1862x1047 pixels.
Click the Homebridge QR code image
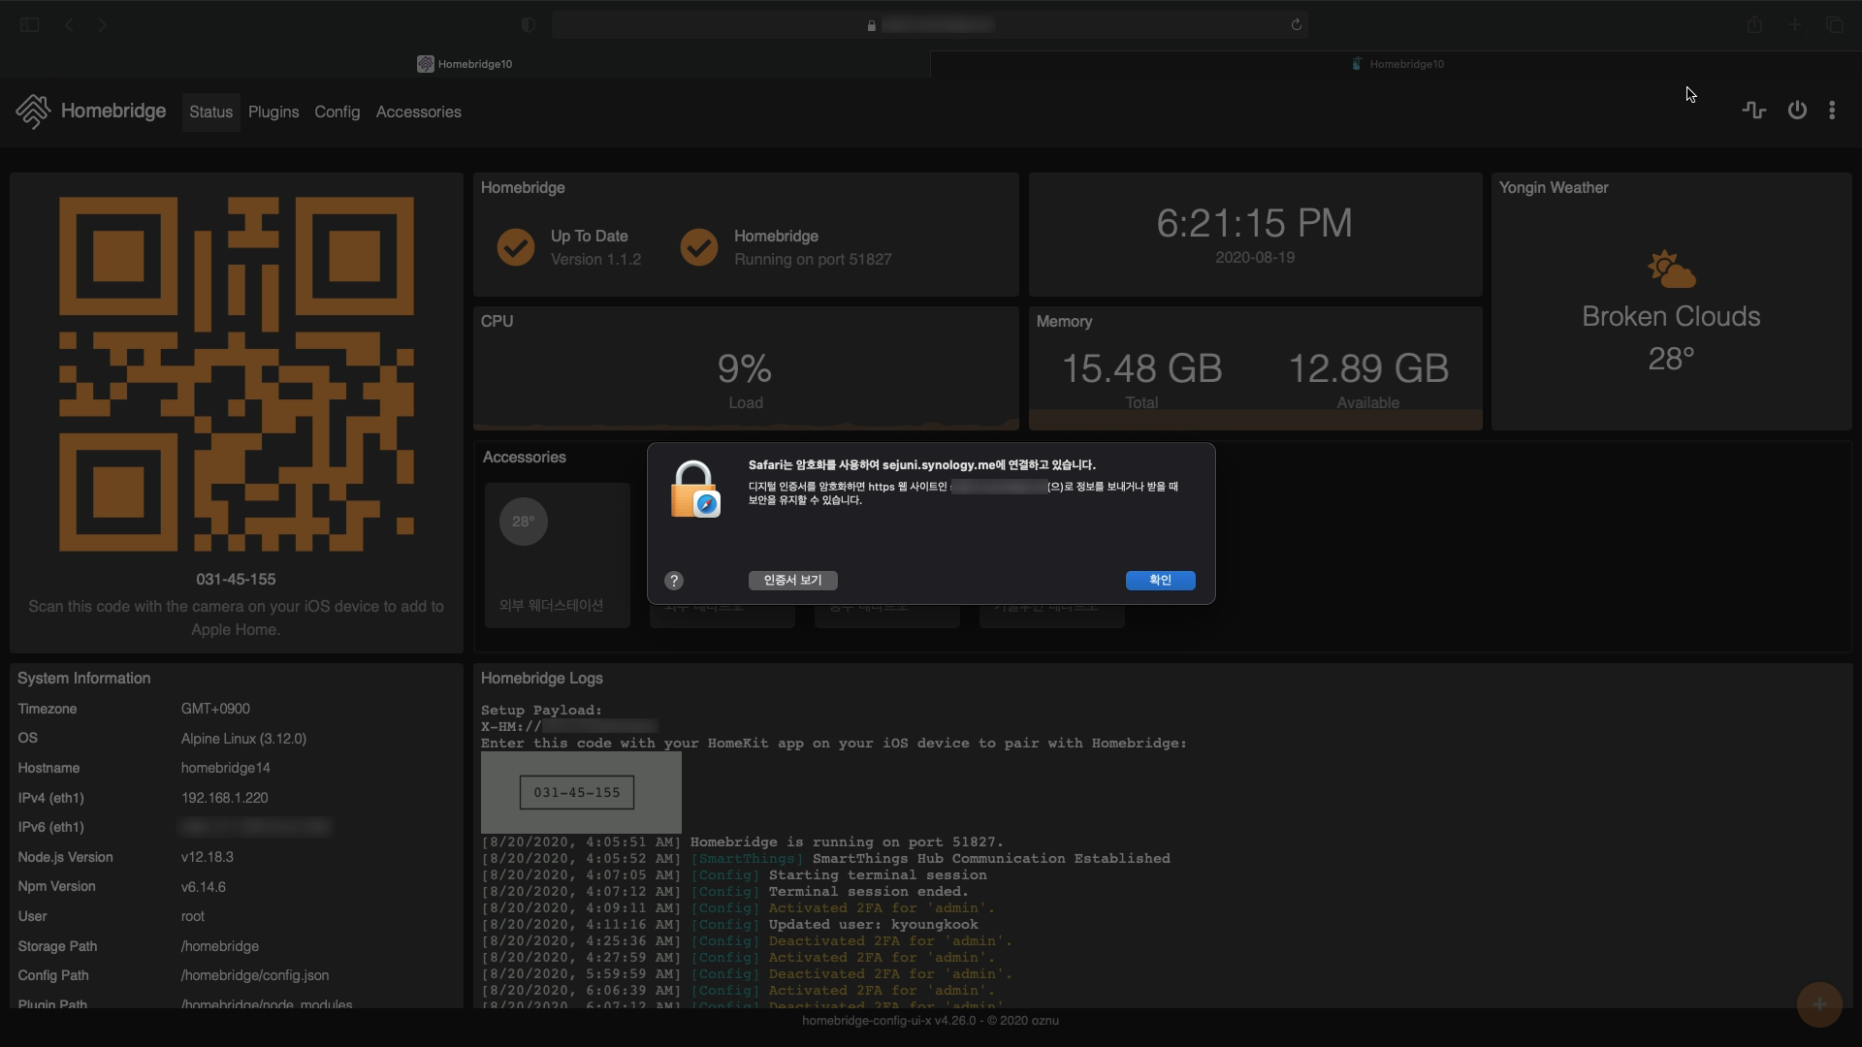(x=237, y=374)
